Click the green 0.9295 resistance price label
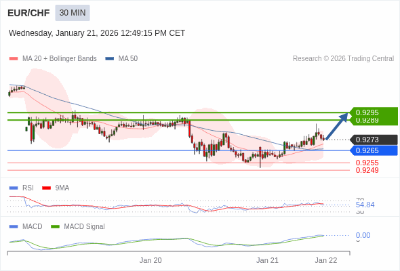Viewport: 400px width, 271px height. pyautogui.click(x=374, y=112)
